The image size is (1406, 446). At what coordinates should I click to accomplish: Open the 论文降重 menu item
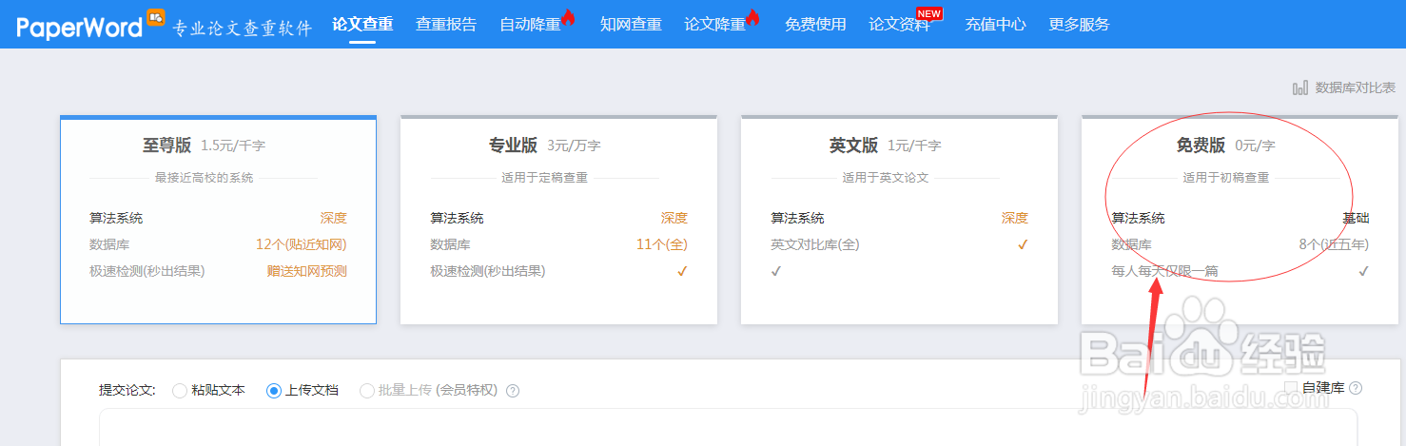[714, 24]
